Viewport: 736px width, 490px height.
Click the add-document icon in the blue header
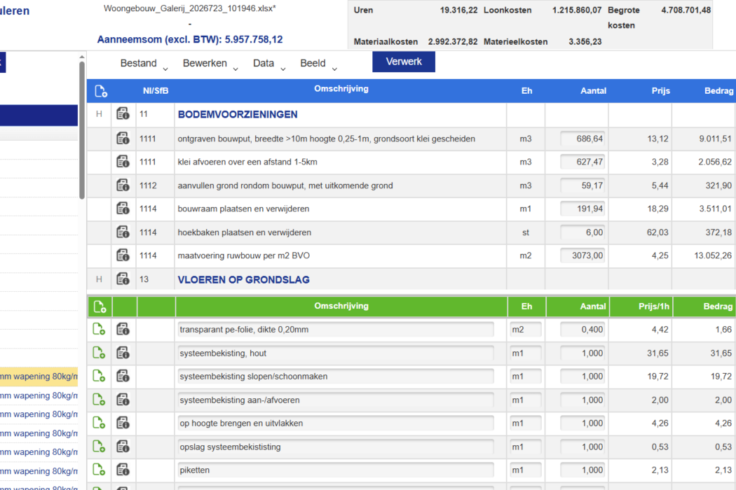[101, 91]
